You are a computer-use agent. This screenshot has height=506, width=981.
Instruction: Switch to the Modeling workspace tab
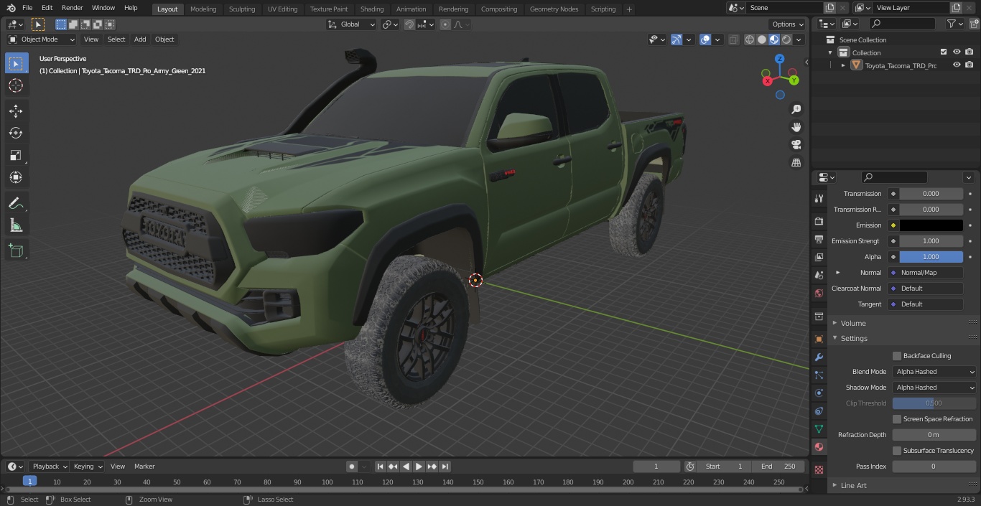pos(203,9)
